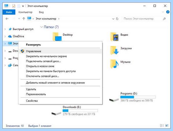
Task: Open the quick access toolbar customize arrow
Action: pos(23,6)
